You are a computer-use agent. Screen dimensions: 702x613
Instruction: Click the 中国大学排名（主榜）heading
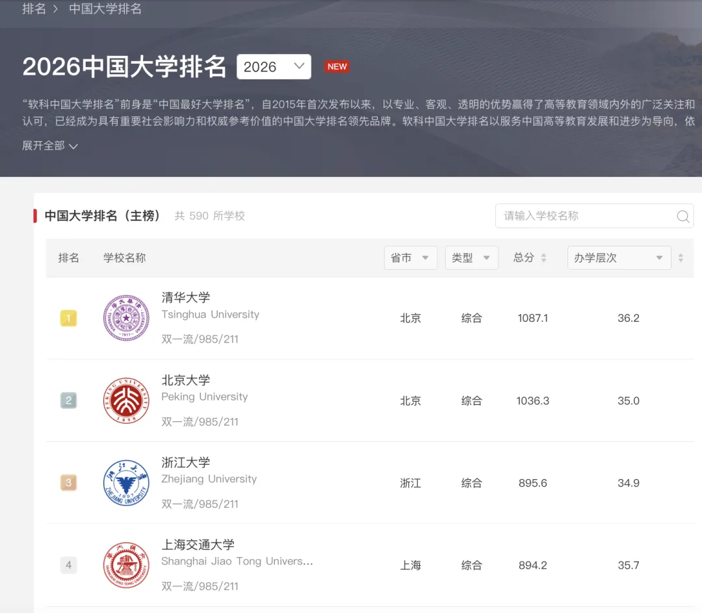pos(102,216)
